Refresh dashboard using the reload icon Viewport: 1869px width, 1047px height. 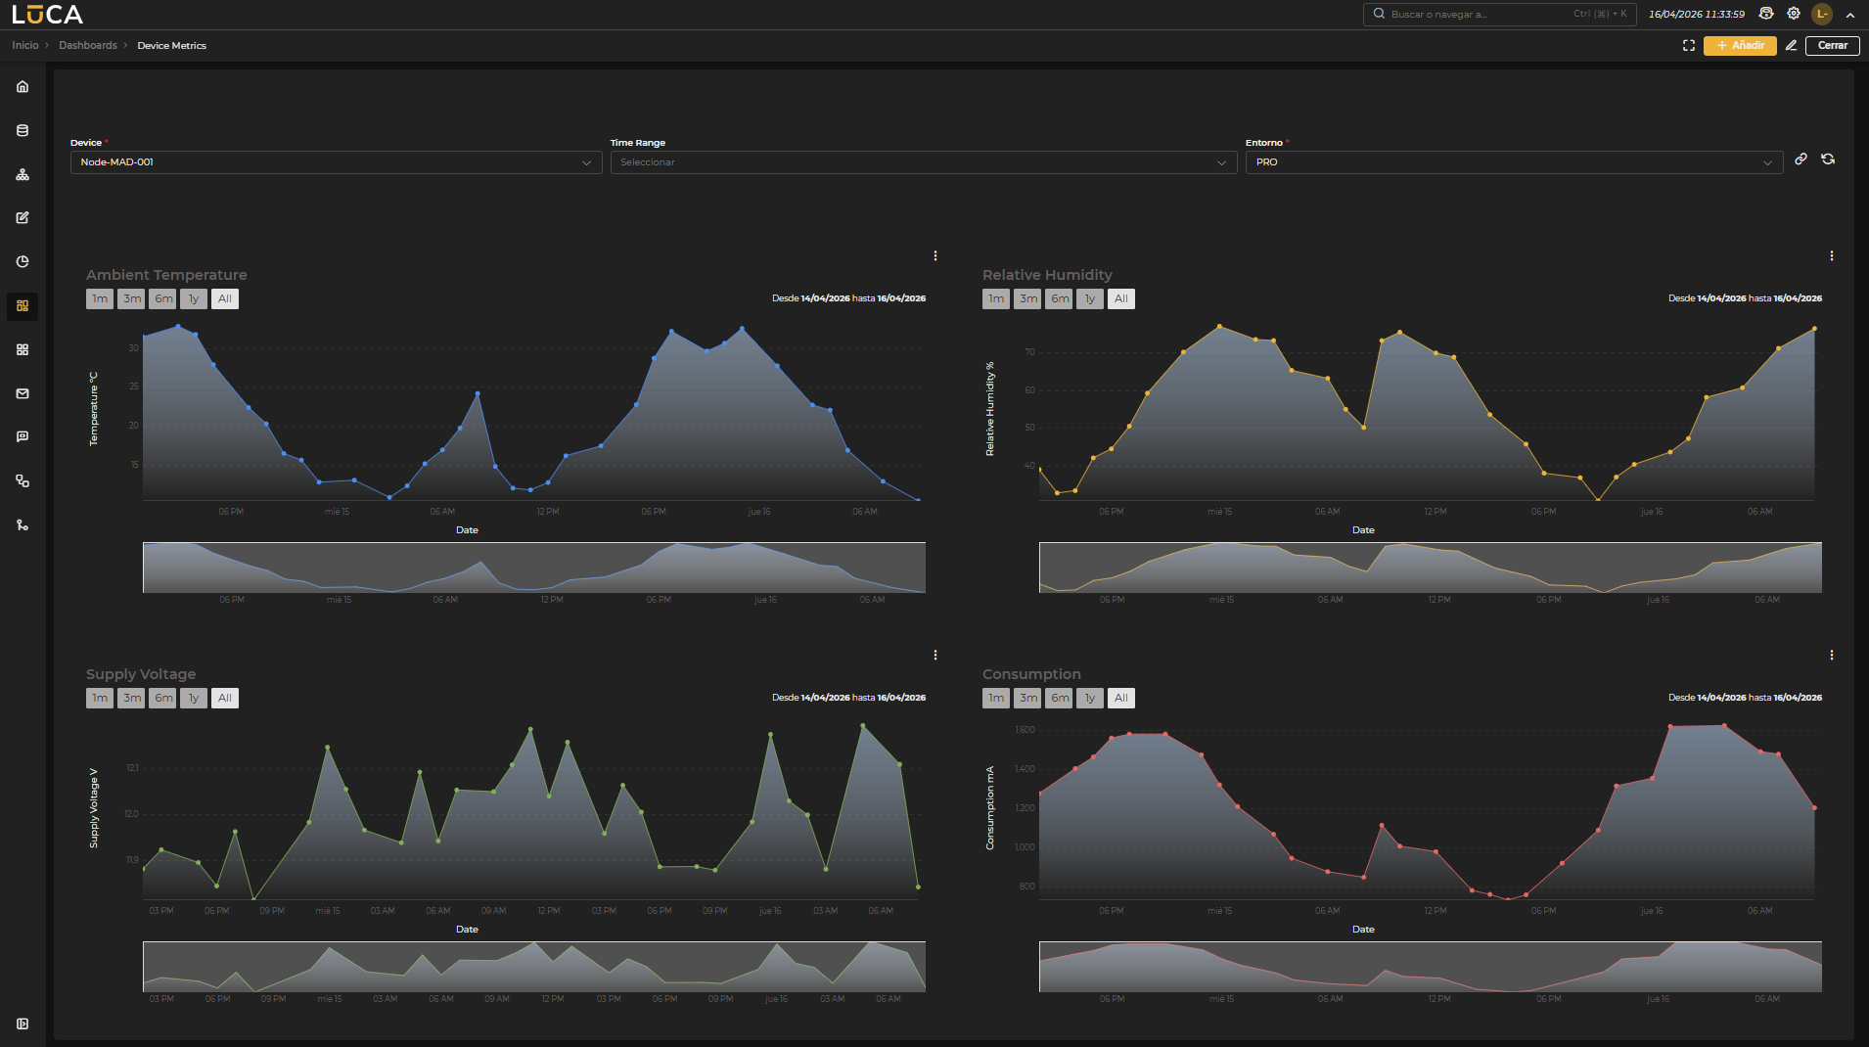coord(1828,159)
